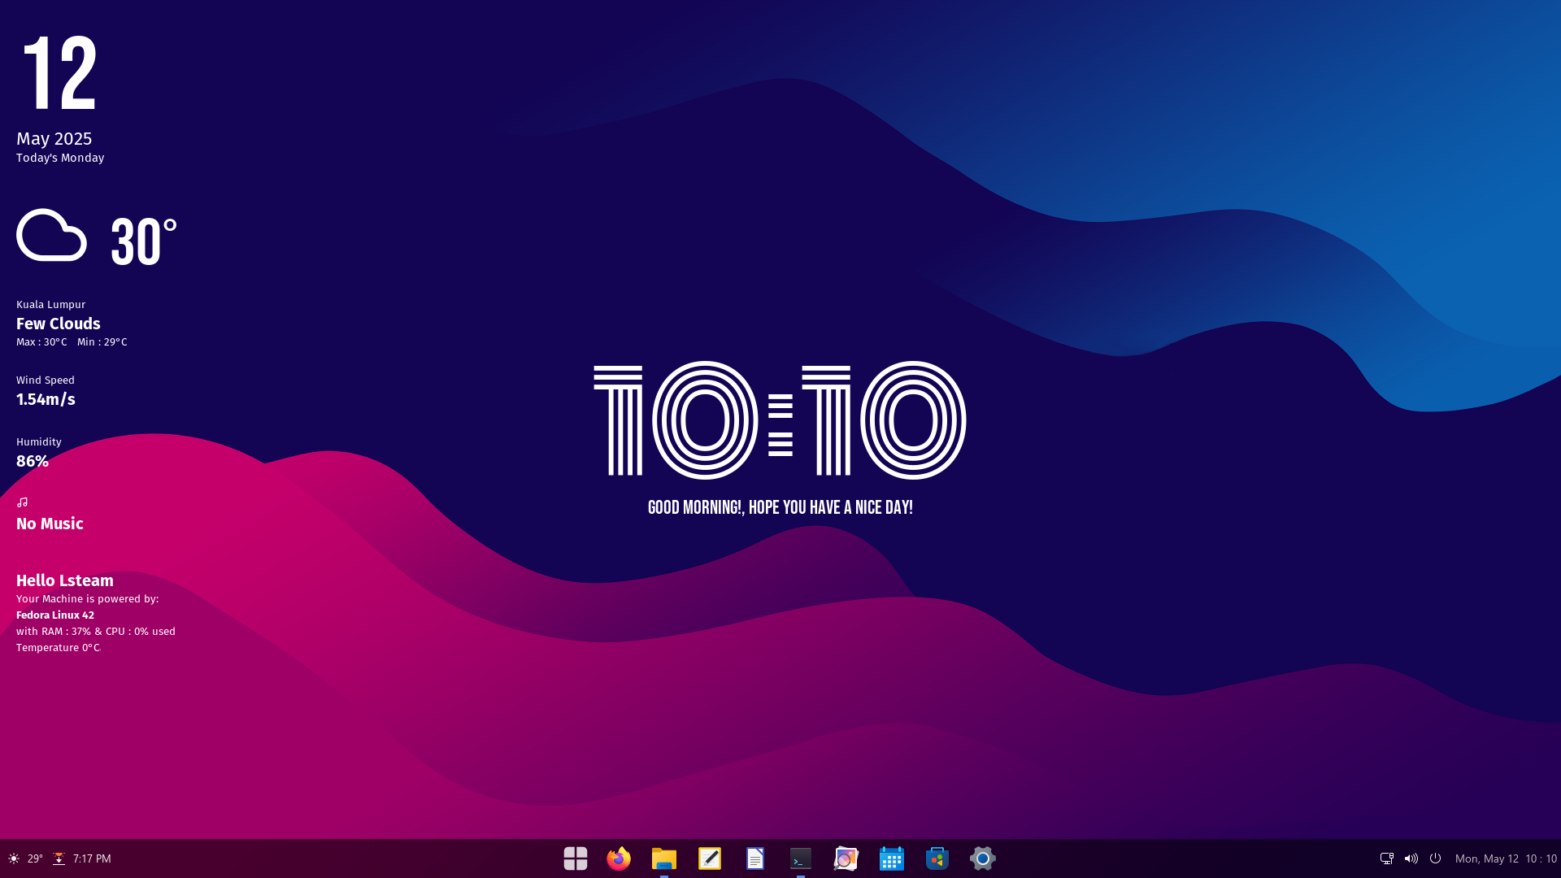Launch Firefox from the dock
The width and height of the screenshot is (1561, 878).
point(619,858)
